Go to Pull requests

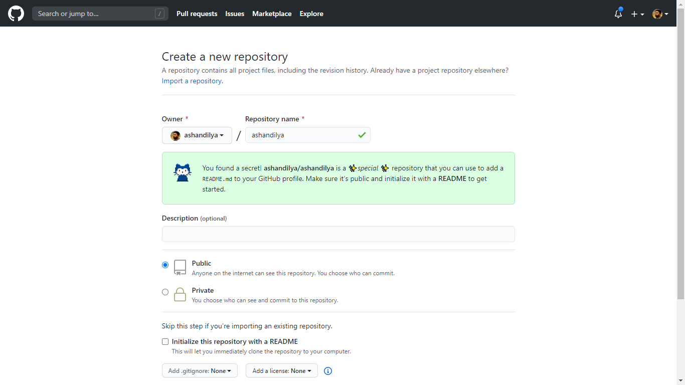(x=197, y=14)
